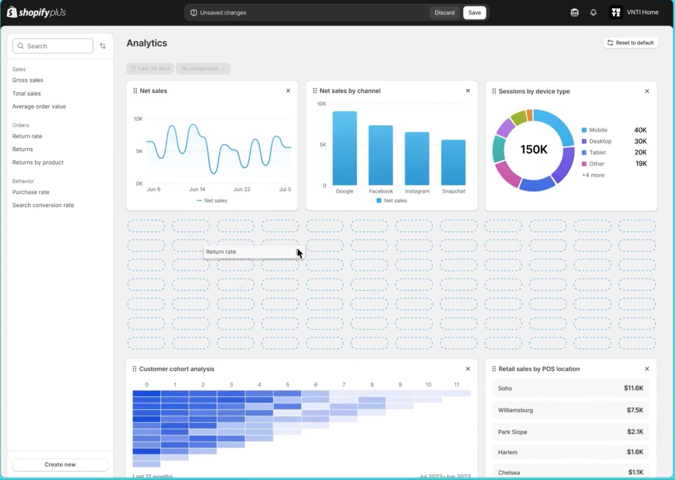Click the Mobile 40K value
675x480 pixels.
click(x=640, y=130)
